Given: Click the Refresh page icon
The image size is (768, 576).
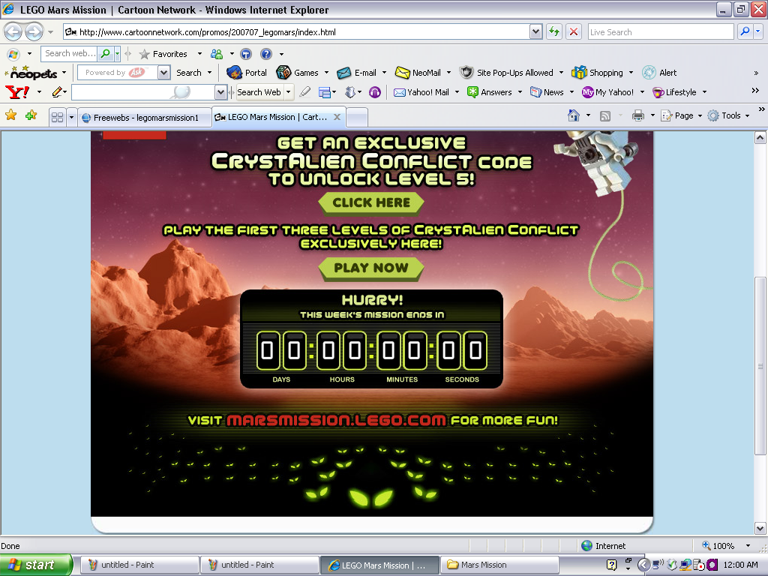Looking at the screenshot, I should pos(554,31).
